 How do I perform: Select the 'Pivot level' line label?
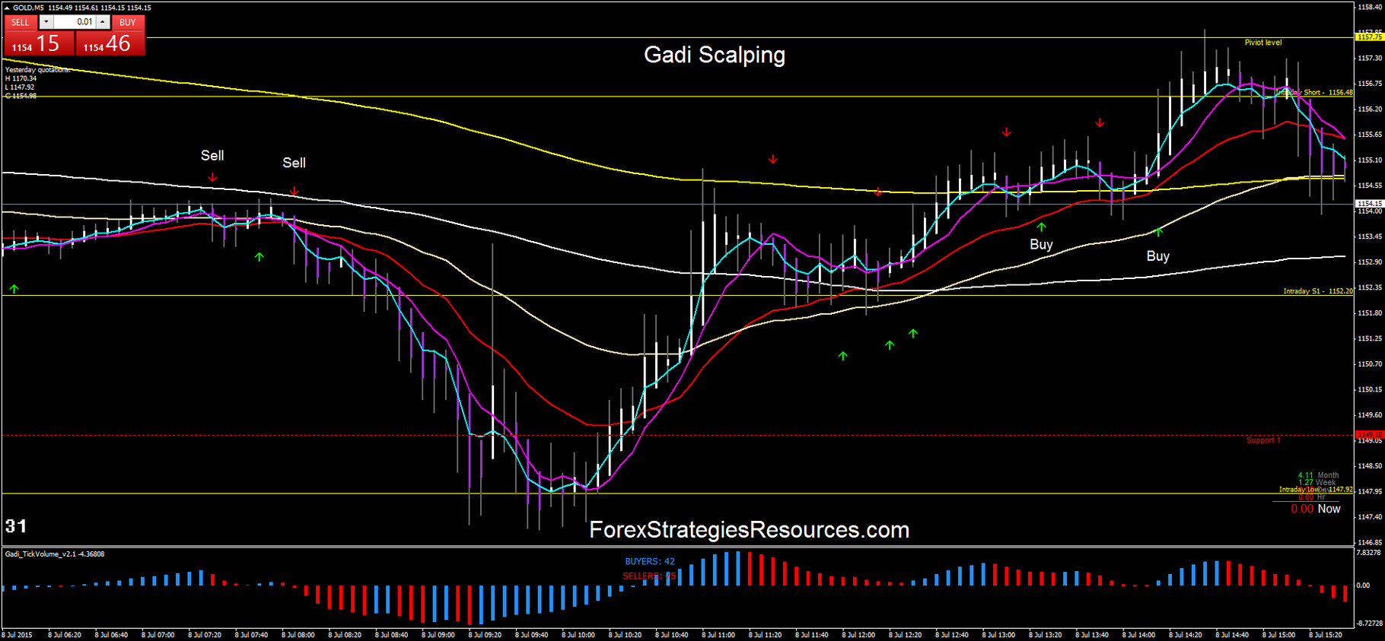pyautogui.click(x=1263, y=43)
